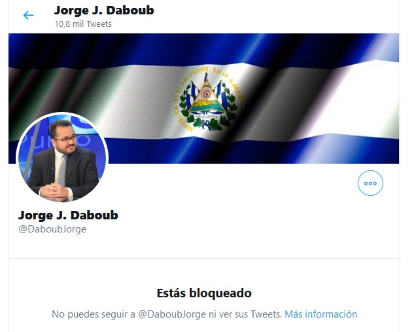View Jorge J. Daboub's profile photo
The image size is (414, 332).
[62, 157]
